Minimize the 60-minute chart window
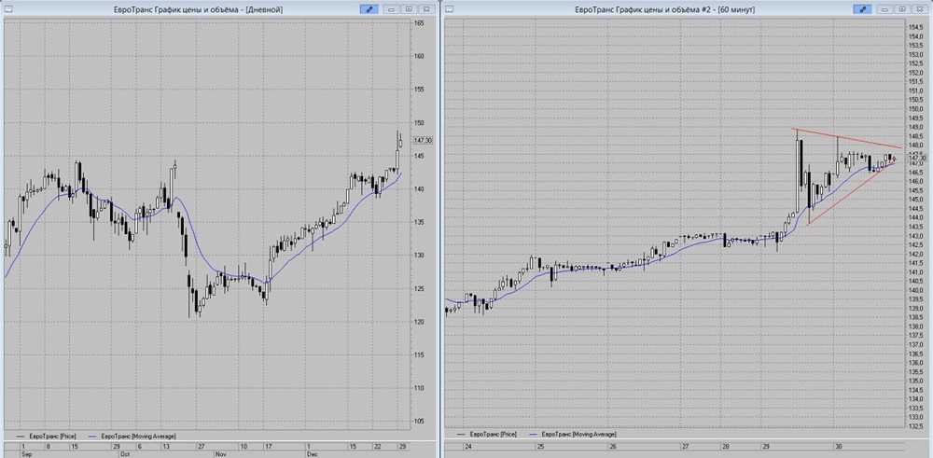Screen dimensions: 933x458 click(x=885, y=9)
